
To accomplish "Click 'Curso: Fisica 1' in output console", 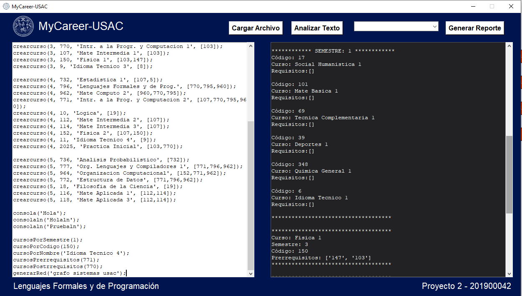I will (x=296, y=238).
